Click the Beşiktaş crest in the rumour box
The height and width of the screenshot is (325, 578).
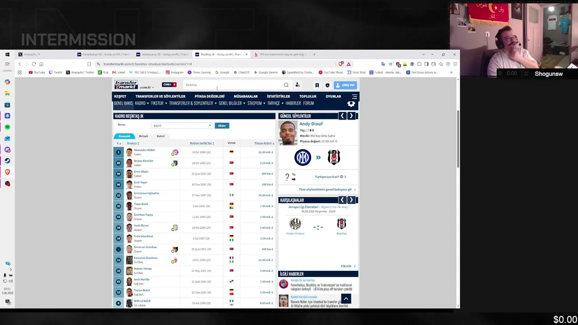coord(334,158)
